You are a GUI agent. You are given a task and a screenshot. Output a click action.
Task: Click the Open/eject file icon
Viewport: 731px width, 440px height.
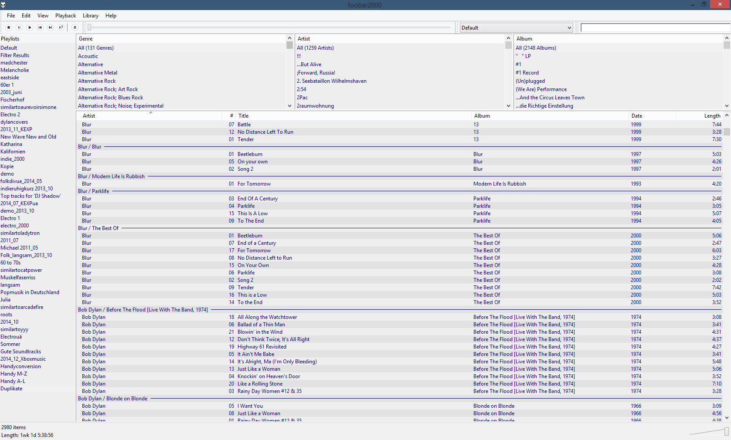point(75,27)
